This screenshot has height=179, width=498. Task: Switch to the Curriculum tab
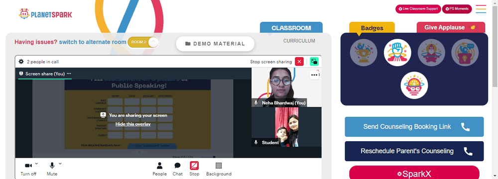click(299, 41)
